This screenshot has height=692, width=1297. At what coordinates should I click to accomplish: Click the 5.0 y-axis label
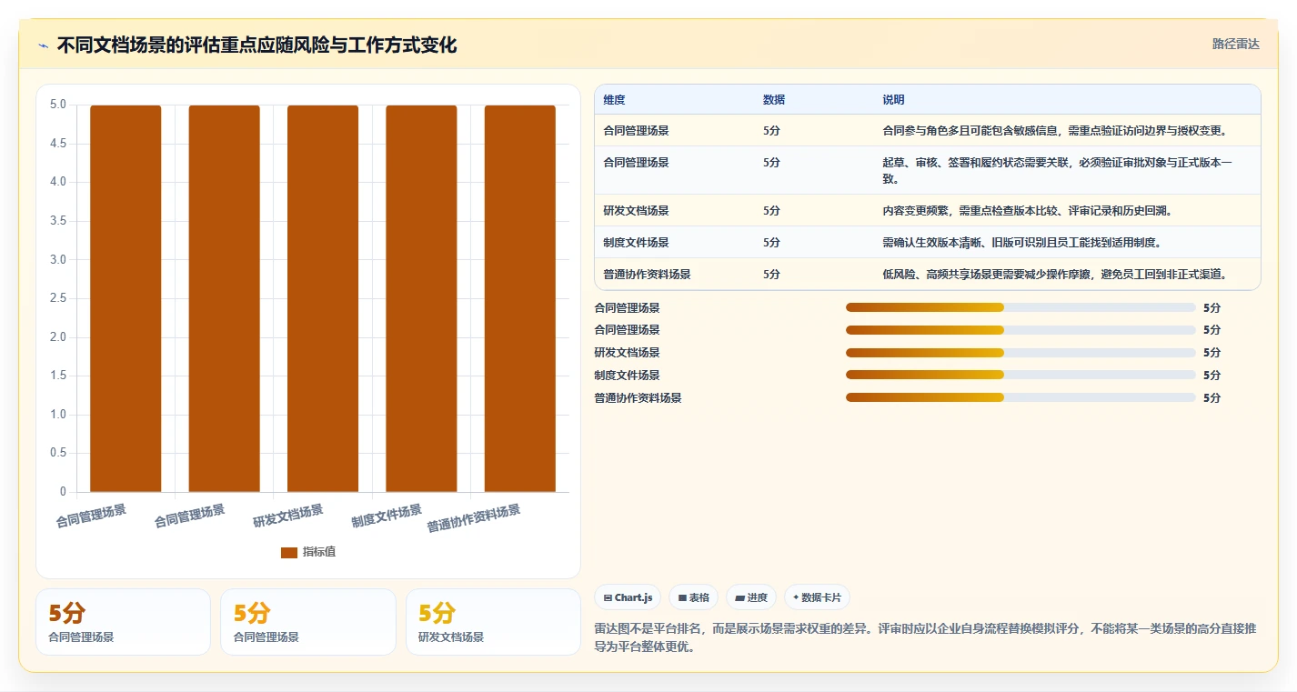[58, 105]
